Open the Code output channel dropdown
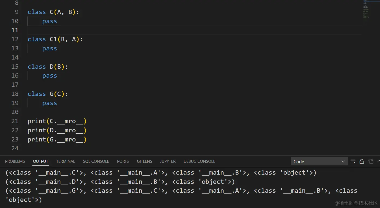Screen dimensions: 380x208 tap(319, 161)
